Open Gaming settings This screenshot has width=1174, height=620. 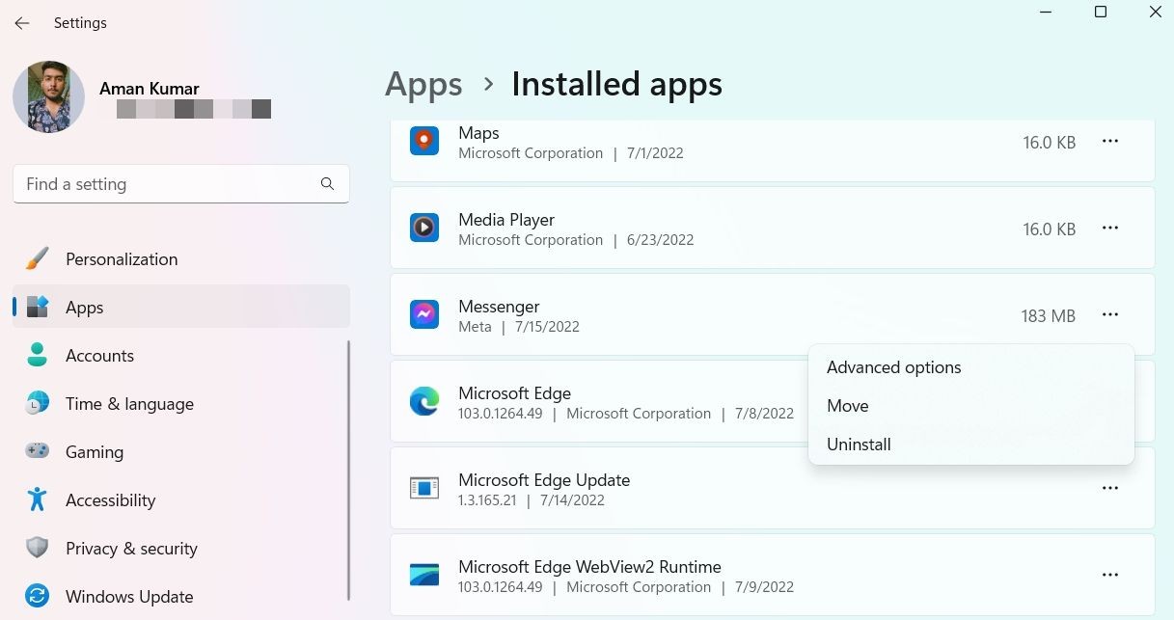pyautogui.click(x=181, y=451)
